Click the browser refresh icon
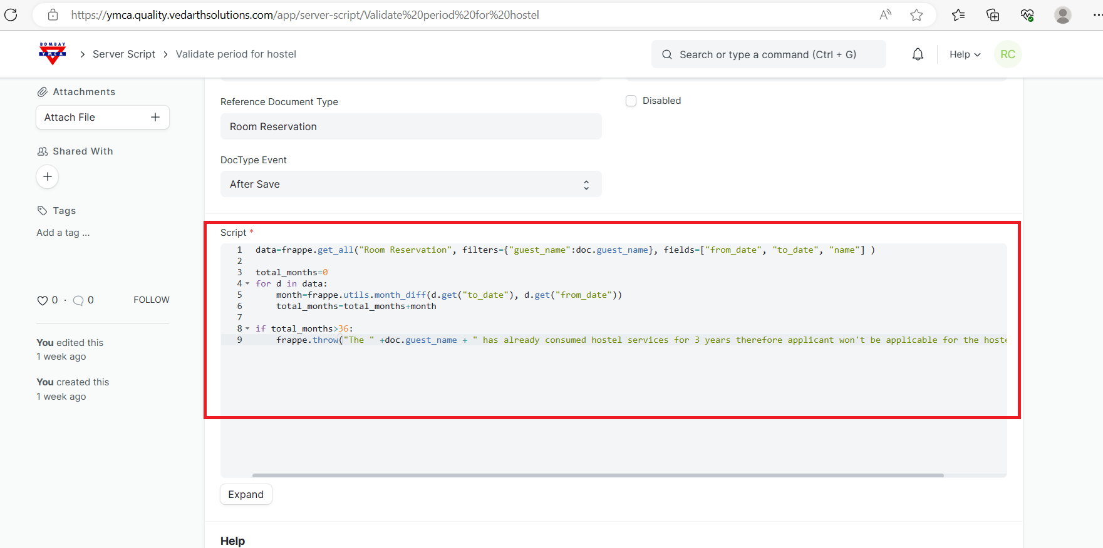Viewport: 1103px width, 548px height. (x=11, y=15)
